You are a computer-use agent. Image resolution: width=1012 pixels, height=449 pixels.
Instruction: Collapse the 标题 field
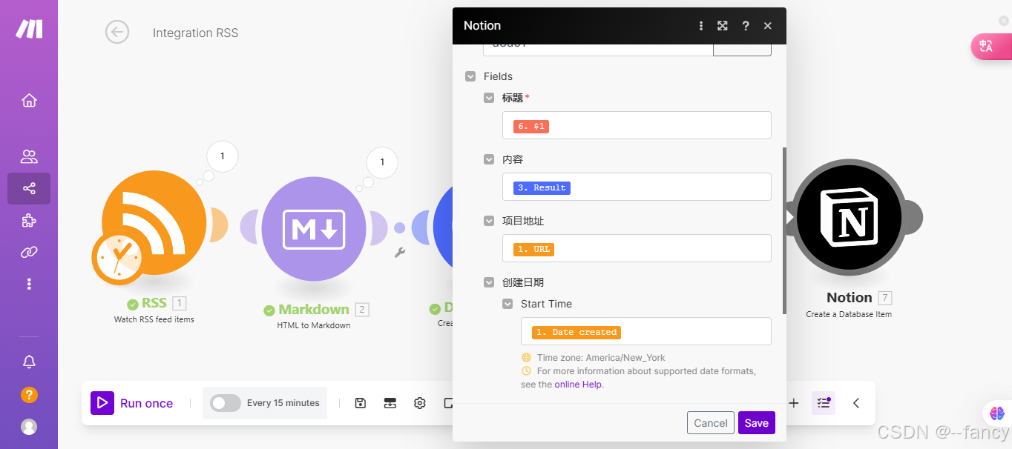pyautogui.click(x=489, y=98)
